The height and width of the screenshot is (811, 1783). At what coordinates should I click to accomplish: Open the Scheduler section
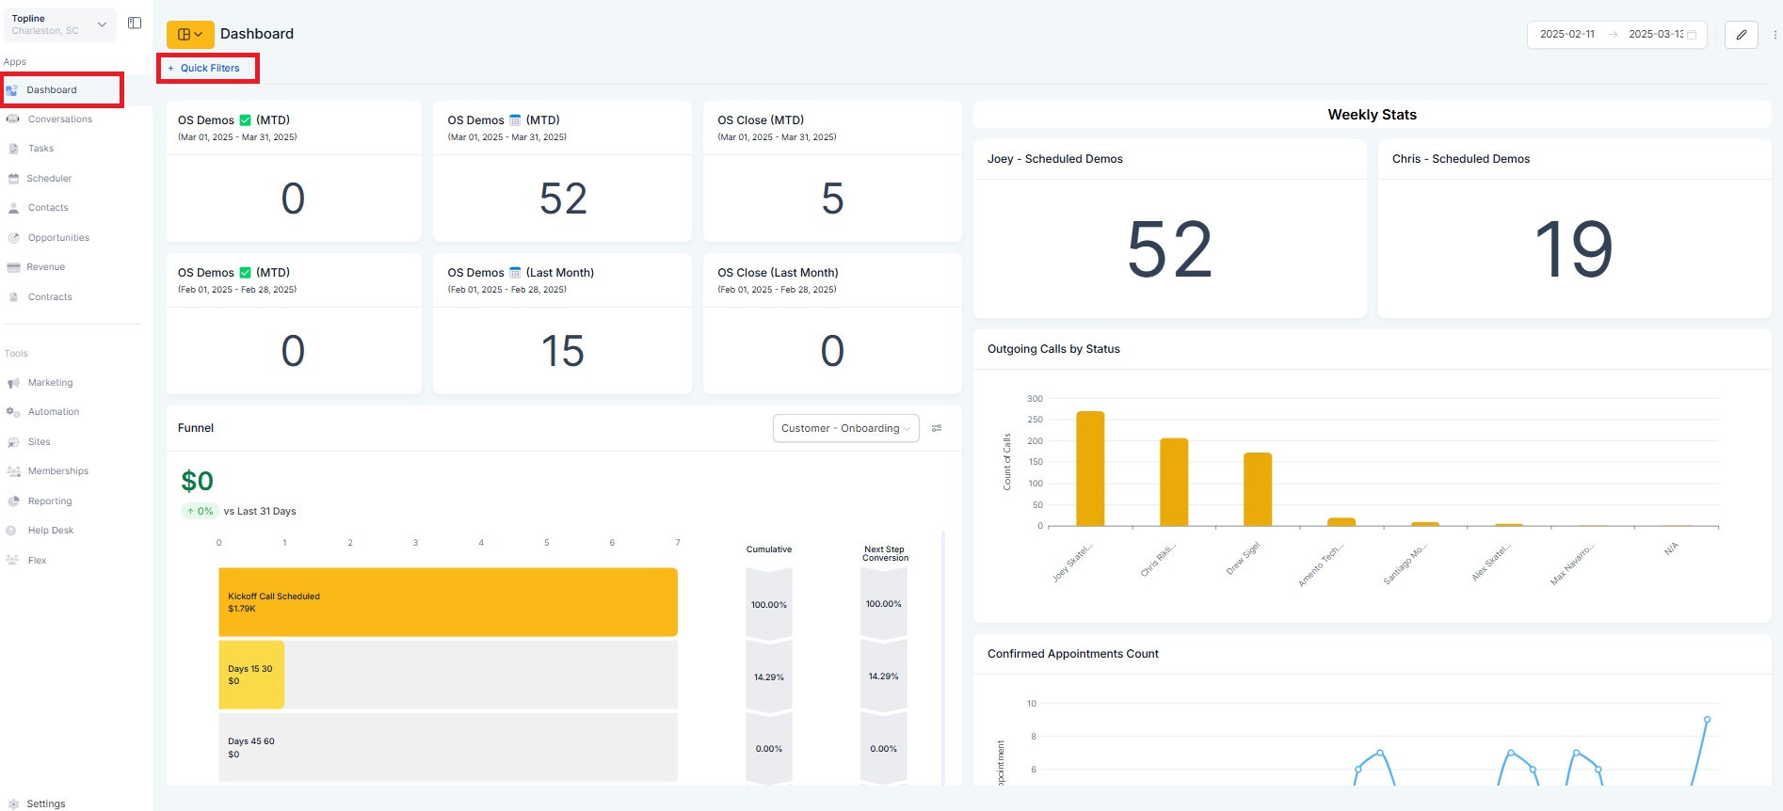[49, 179]
